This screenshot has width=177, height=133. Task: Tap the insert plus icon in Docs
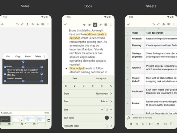(x=101, y=25)
